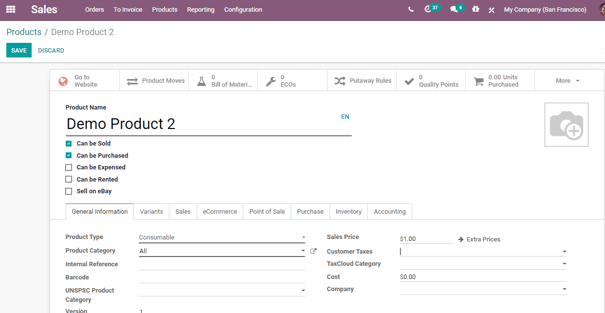Open the Products menu
The width and height of the screenshot is (605, 313).
(x=165, y=10)
